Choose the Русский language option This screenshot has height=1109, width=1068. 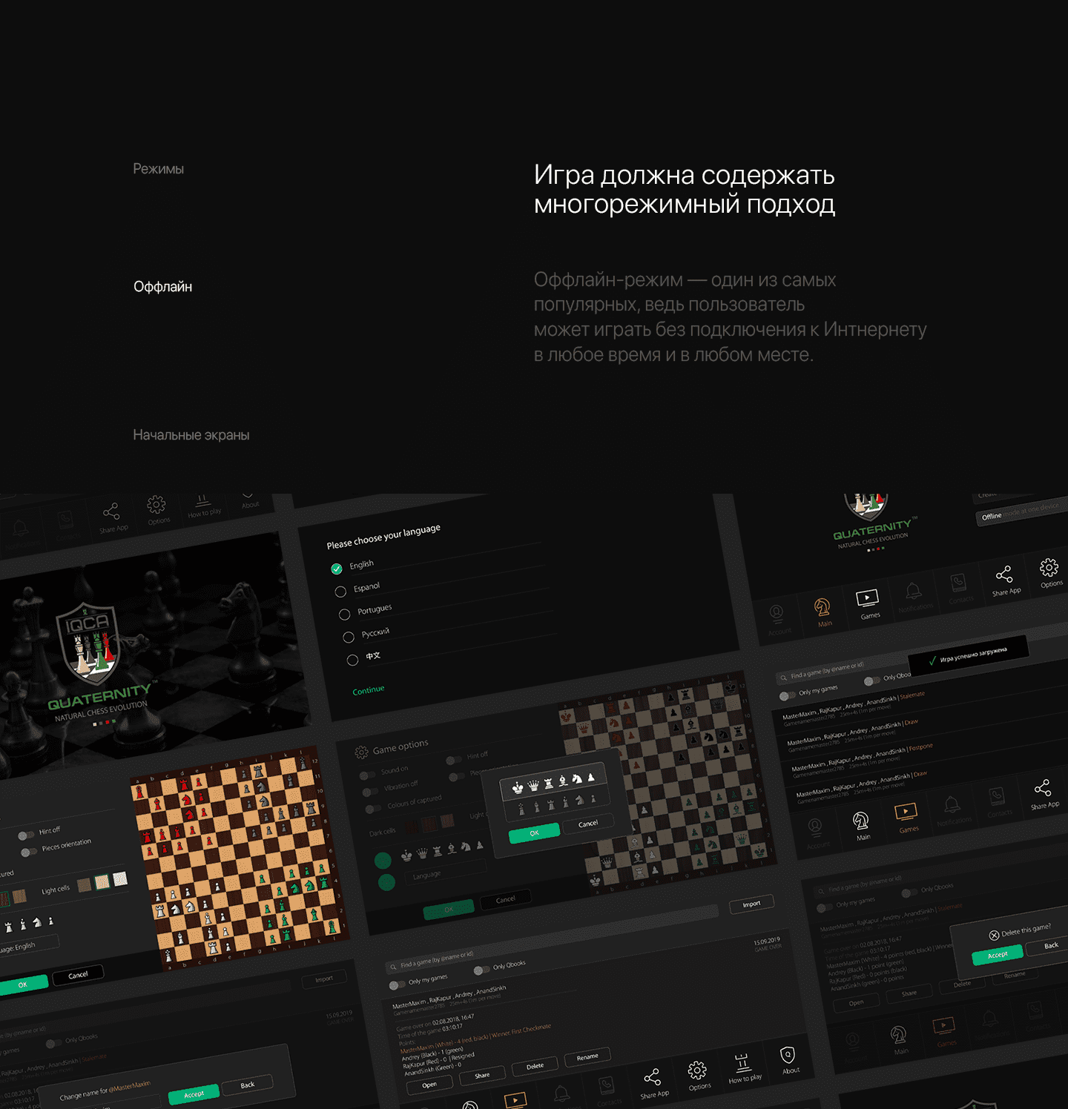(x=349, y=637)
